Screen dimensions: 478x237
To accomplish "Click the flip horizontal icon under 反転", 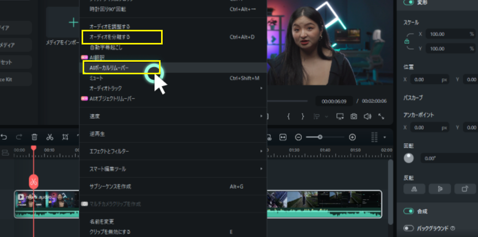I will coord(414,188).
